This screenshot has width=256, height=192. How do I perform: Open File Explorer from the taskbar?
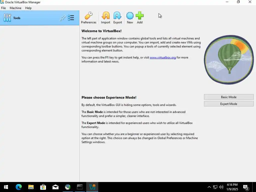31,187
